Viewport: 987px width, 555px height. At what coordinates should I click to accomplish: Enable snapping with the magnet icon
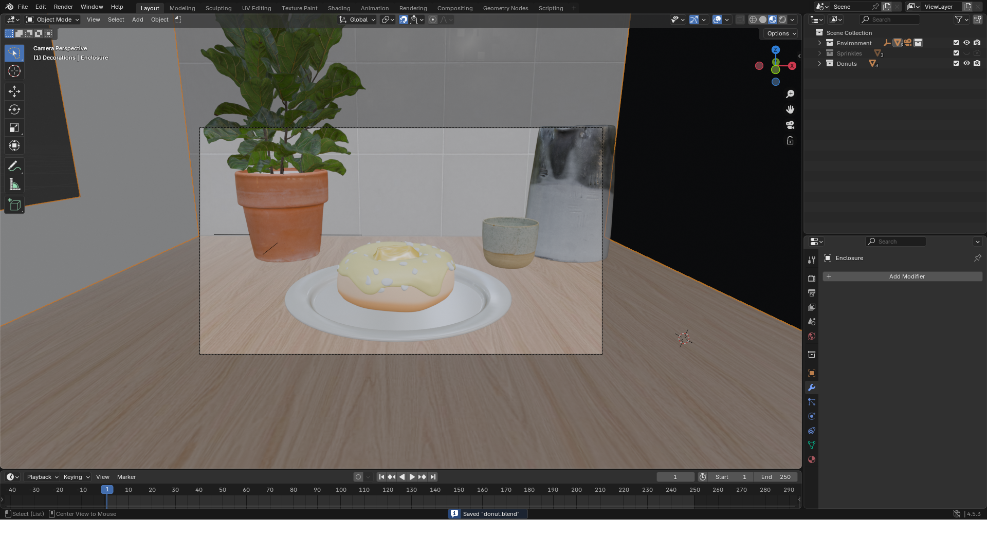click(x=404, y=20)
